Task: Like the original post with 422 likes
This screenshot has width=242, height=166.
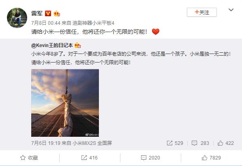Action: [x=226, y=143]
